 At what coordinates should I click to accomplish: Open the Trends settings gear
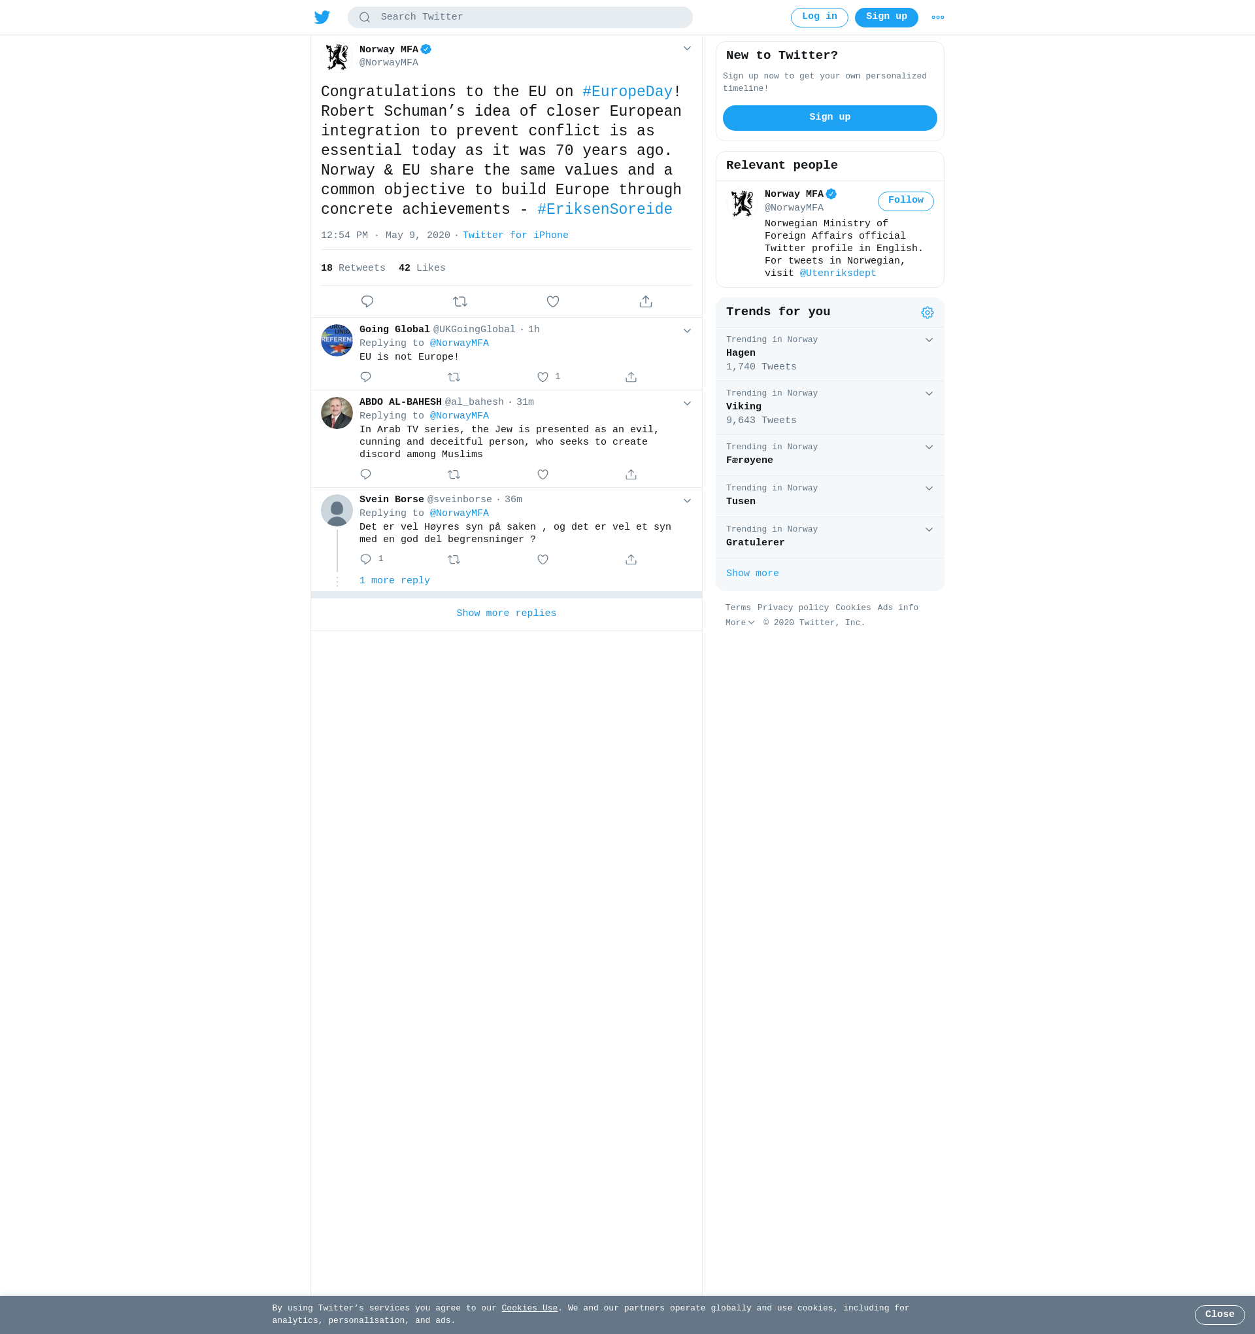(x=927, y=313)
